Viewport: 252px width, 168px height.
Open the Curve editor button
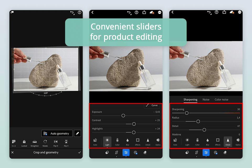point(152,106)
